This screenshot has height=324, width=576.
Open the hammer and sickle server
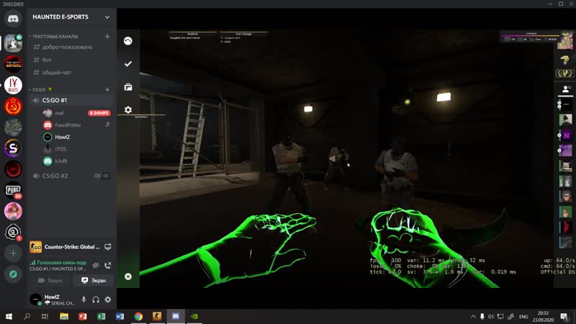tap(13, 107)
